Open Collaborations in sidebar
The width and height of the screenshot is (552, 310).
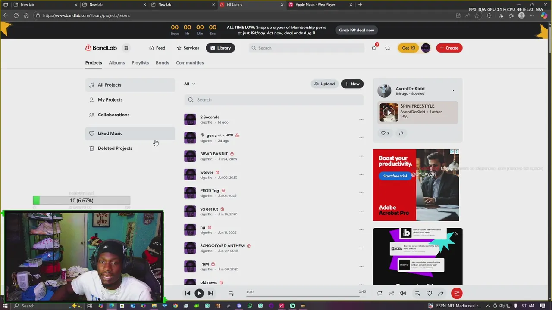[130, 115]
